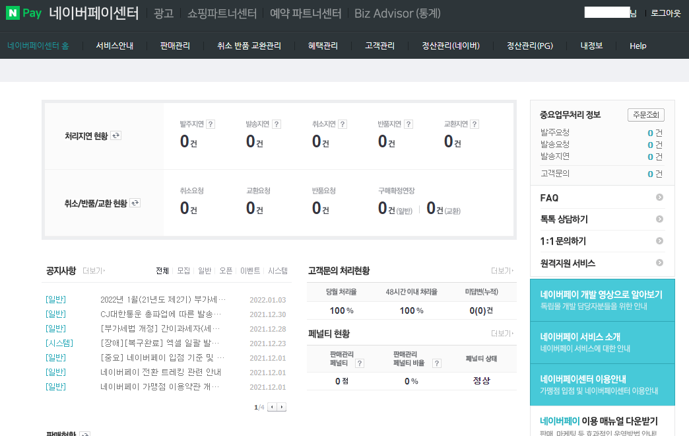689x436 pixels.
Task: Click 로그아웃 to sign out
Action: tap(666, 13)
